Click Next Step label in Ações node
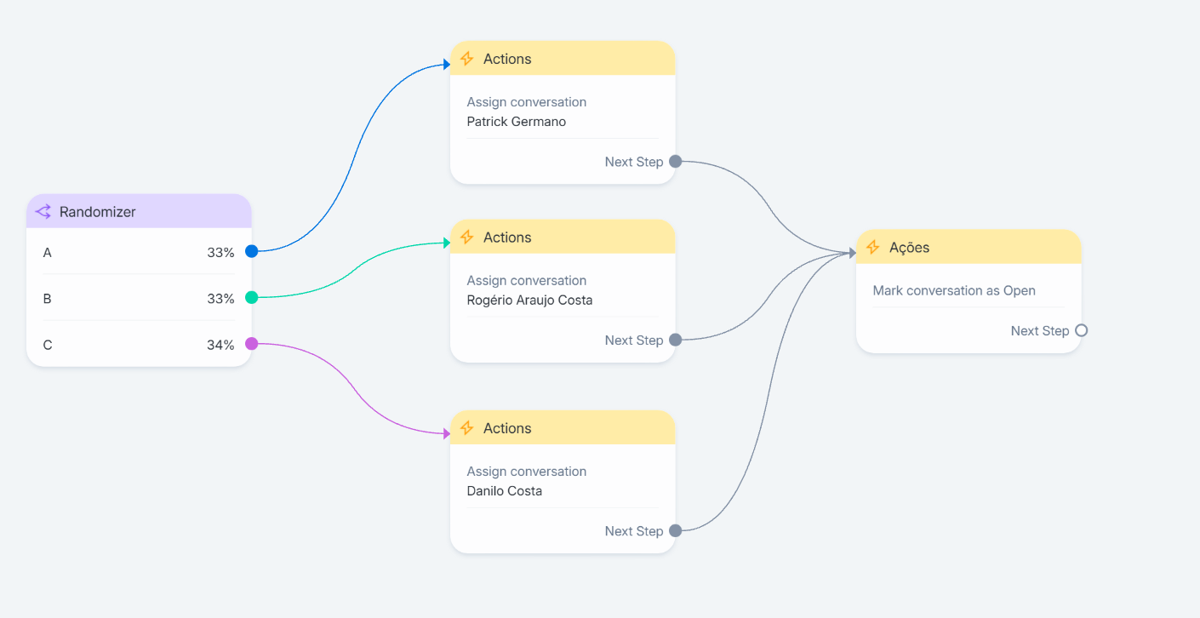Image resolution: width=1200 pixels, height=618 pixels. click(1040, 331)
